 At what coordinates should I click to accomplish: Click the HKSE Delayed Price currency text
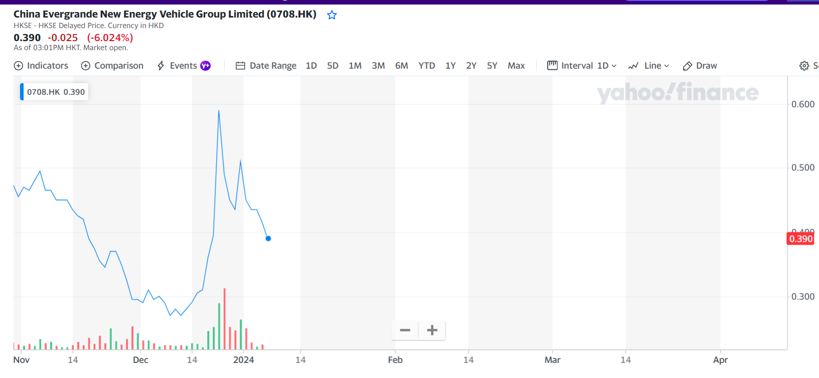click(89, 26)
